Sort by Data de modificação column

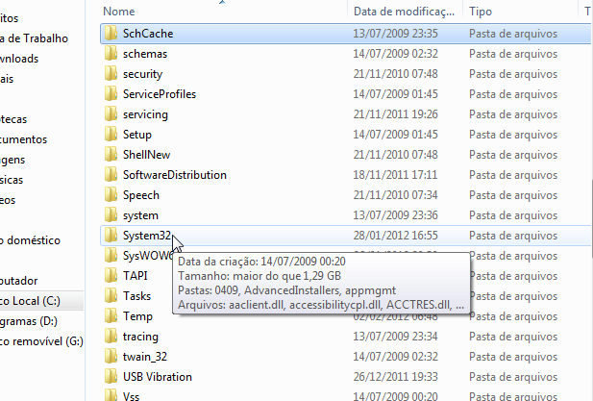click(x=403, y=11)
